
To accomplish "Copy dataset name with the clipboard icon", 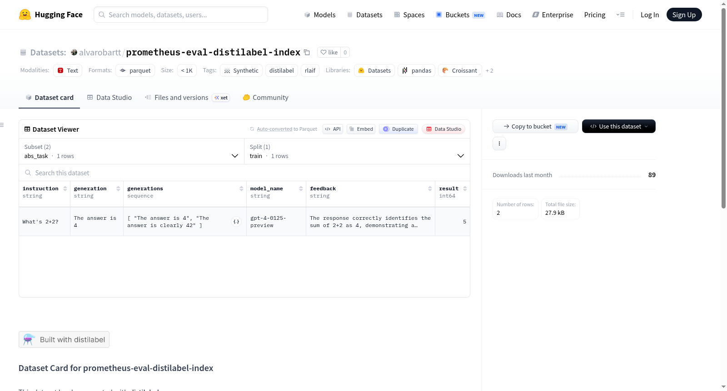I will point(307,53).
